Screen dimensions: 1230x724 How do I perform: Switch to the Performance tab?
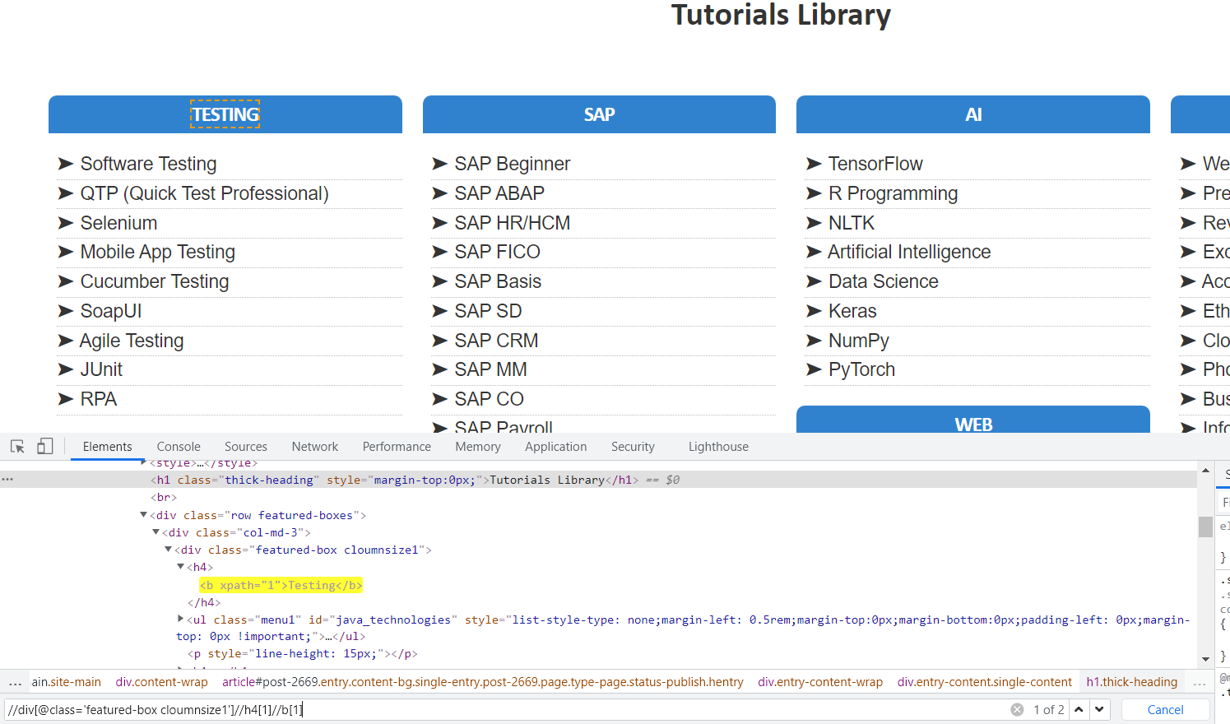pos(397,447)
